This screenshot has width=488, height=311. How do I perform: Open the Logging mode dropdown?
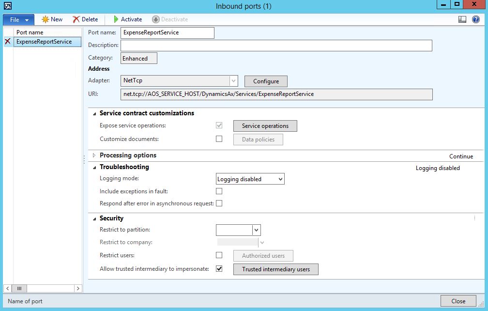pyautogui.click(x=279, y=179)
